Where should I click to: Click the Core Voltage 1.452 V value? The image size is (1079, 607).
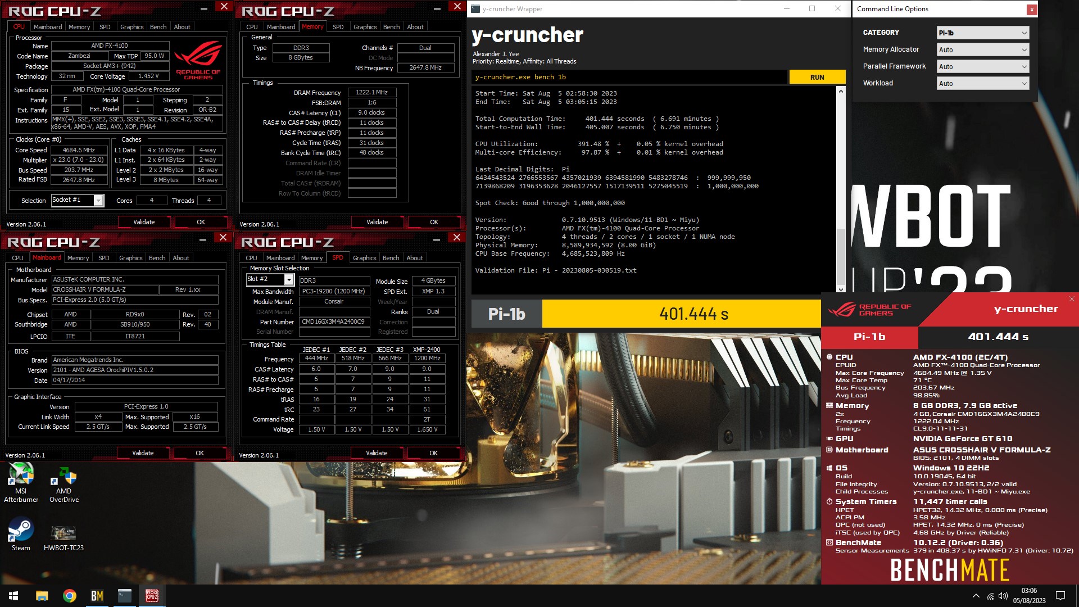149,76
